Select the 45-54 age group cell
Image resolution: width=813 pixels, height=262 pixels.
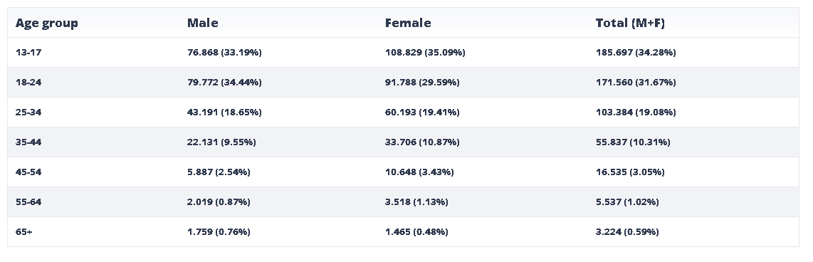[28, 172]
